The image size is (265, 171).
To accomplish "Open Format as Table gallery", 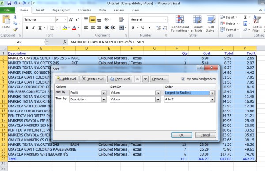I will coord(197,24).
